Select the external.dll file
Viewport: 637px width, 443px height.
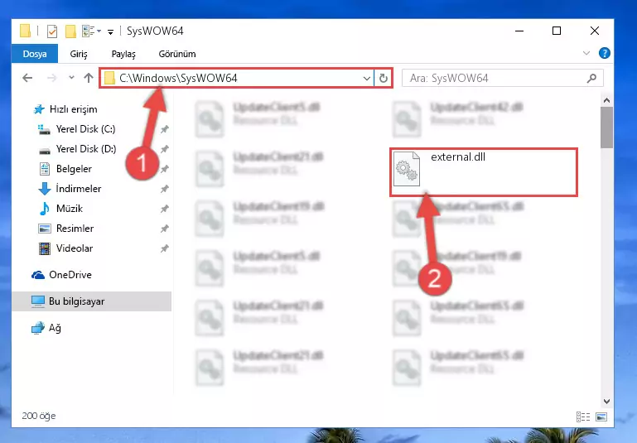pyautogui.click(x=484, y=172)
